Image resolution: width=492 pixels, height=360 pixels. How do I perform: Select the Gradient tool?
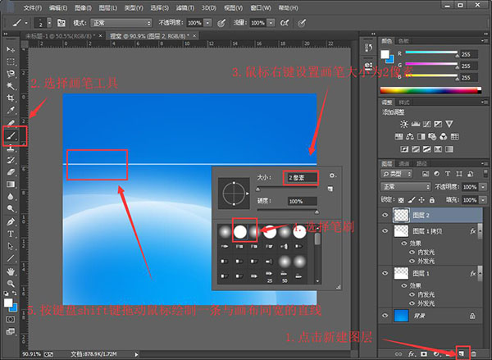11,185
